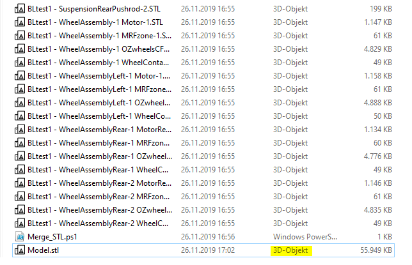Screen dimensions: 412x265
Task: Click the icon of WheelAssemblyLeft-1 OZwheel file
Action: tap(20, 103)
